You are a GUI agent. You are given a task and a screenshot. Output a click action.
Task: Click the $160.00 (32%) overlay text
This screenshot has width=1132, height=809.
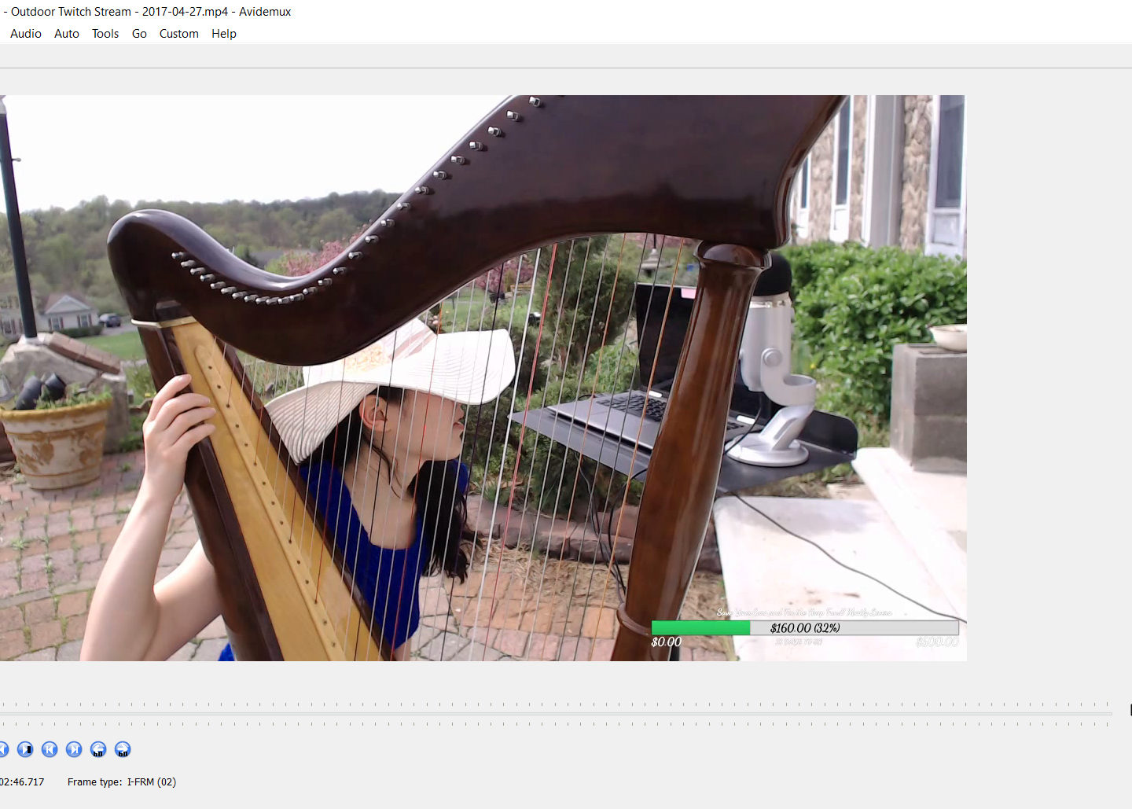[805, 628]
